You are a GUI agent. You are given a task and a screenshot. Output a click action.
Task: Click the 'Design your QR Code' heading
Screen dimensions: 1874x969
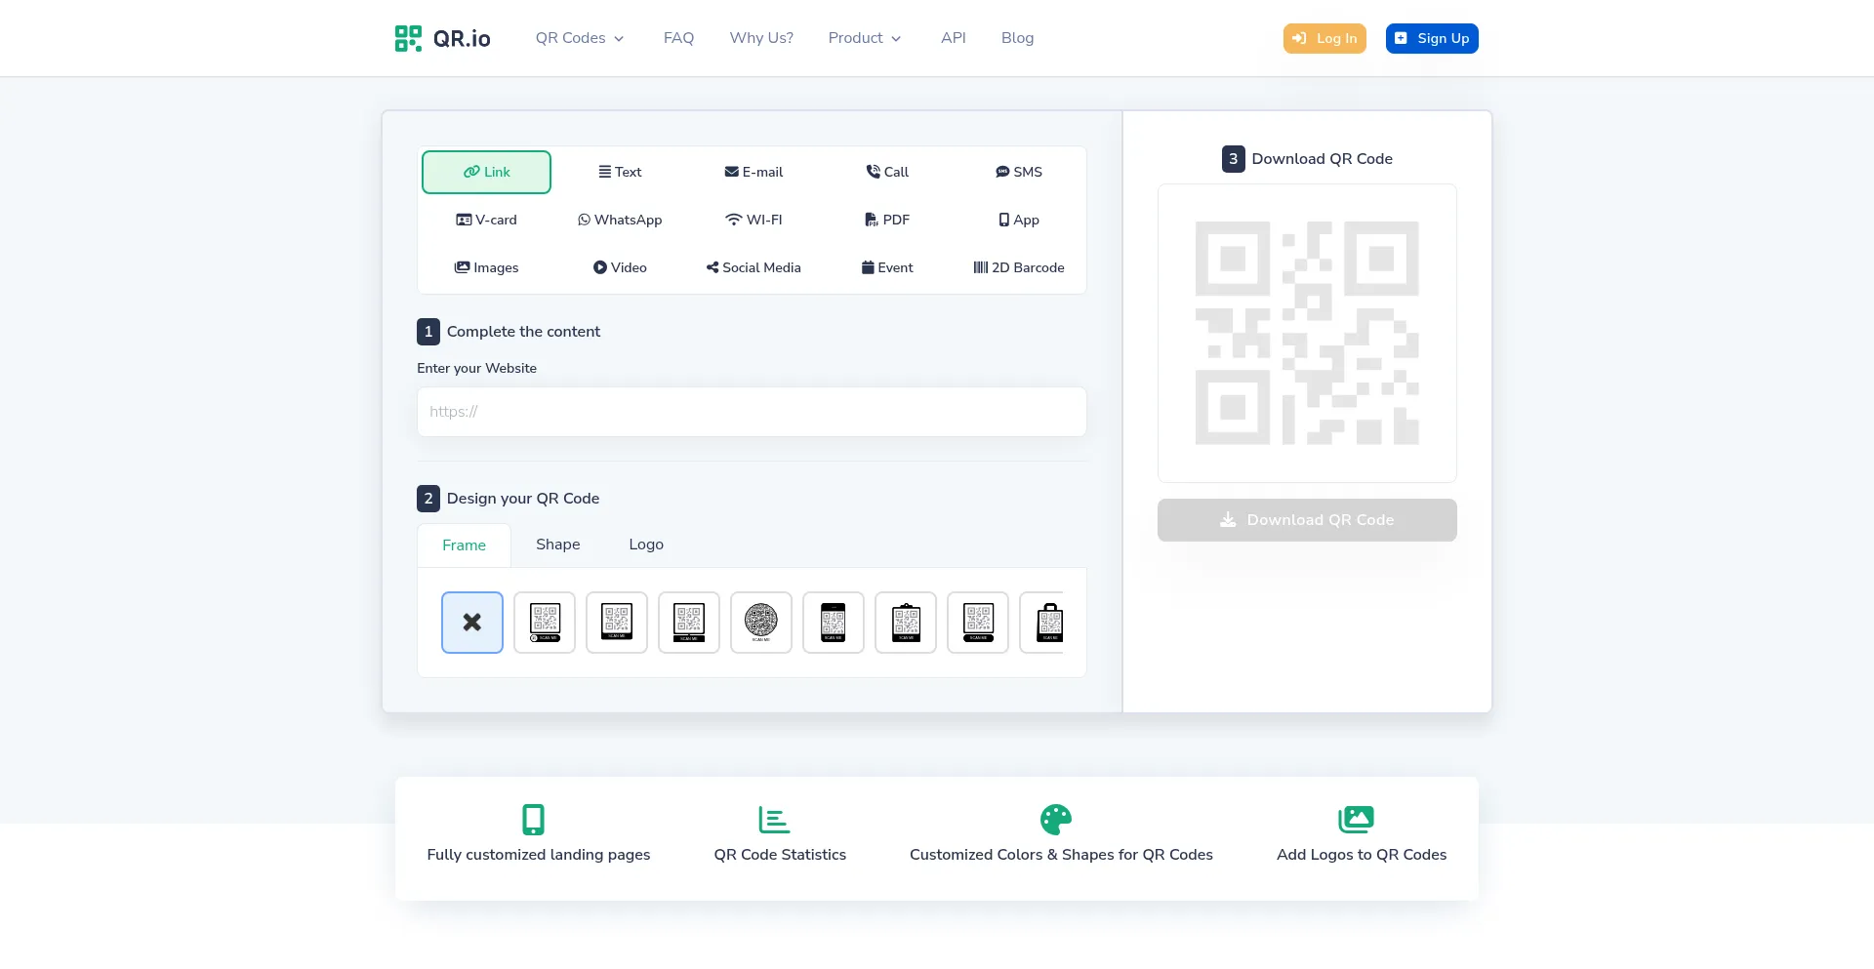pos(523,499)
